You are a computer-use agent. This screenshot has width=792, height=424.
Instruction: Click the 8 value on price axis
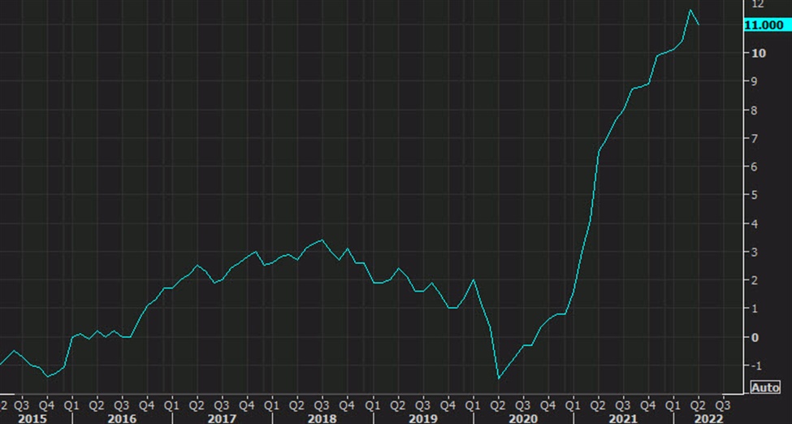[x=755, y=110]
